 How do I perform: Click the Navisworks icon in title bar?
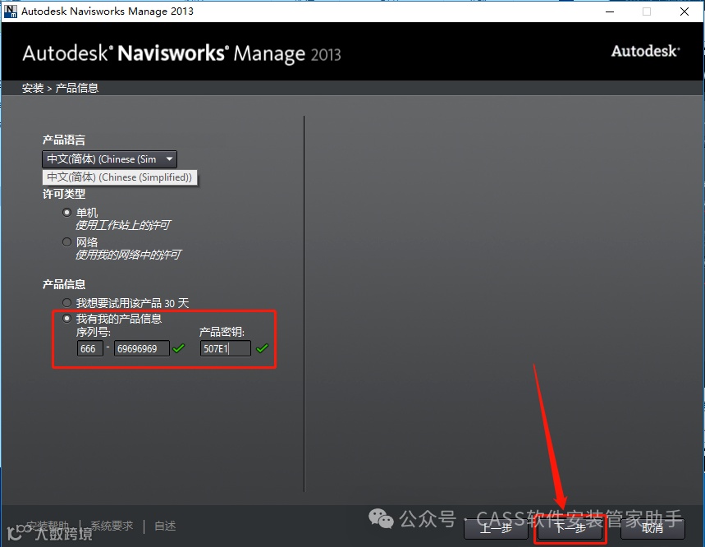click(x=10, y=11)
